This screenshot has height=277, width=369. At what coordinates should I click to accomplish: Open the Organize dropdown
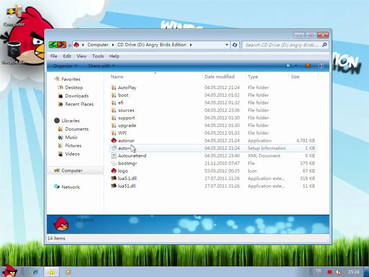point(65,66)
